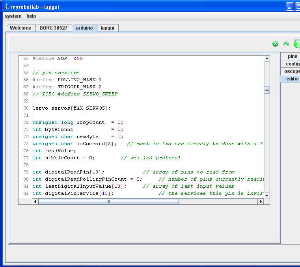Click the vertical scrollbar down arrow

[x=267, y=195]
